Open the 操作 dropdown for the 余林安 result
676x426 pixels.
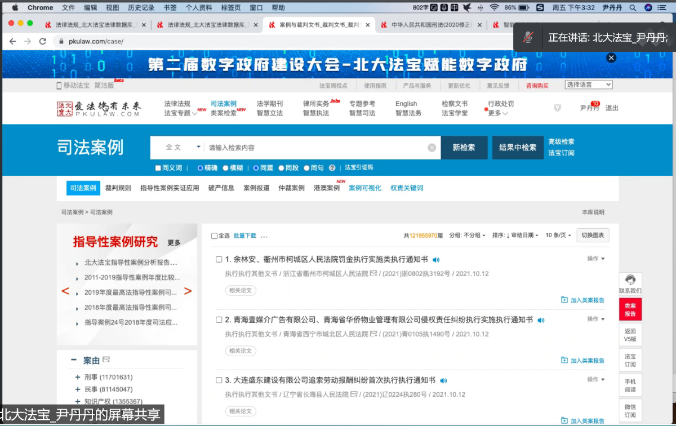tap(596, 259)
